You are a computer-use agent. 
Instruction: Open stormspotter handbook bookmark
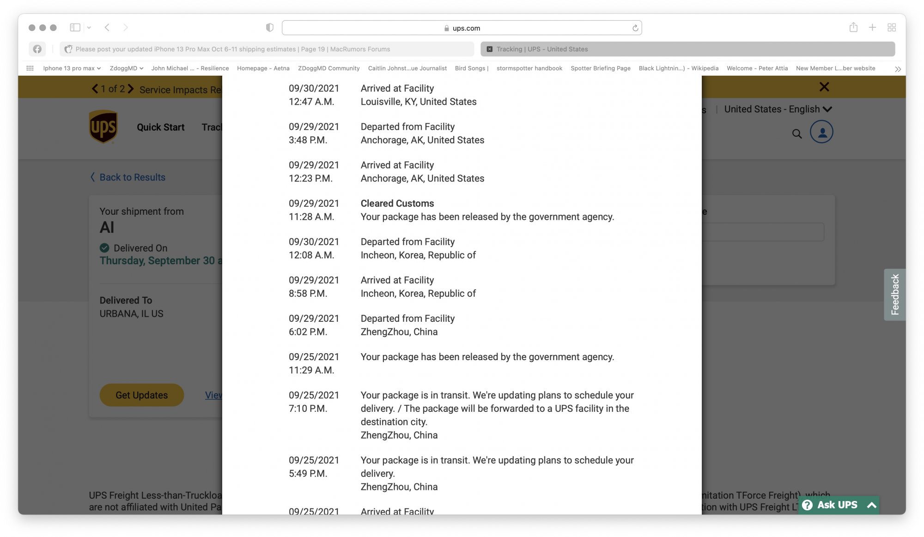click(529, 68)
